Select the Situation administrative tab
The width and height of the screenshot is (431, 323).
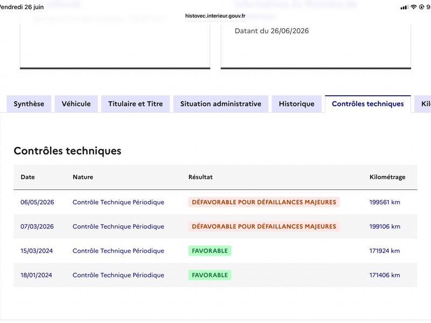221,104
